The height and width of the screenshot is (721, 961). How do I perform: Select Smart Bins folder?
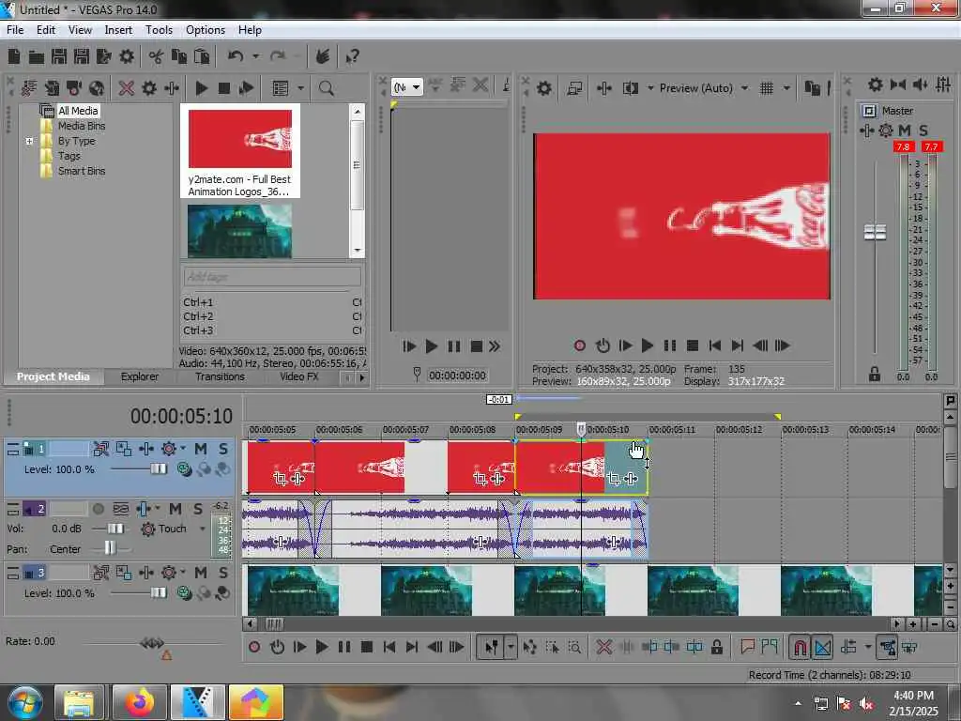tap(82, 171)
